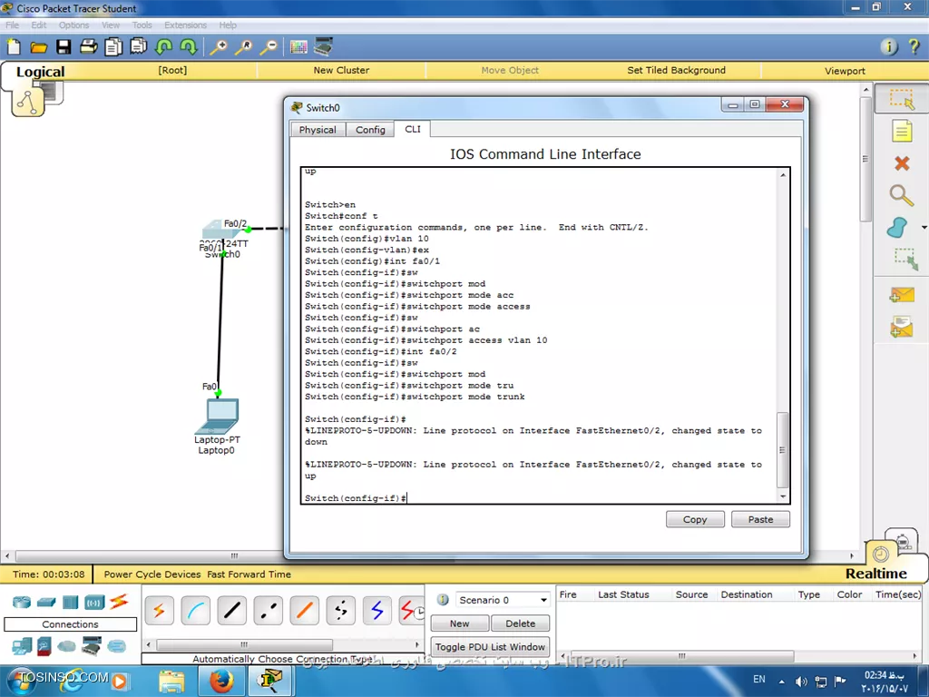The width and height of the screenshot is (929, 697).
Task: Click the Help question mark icon
Action: coord(914,46)
